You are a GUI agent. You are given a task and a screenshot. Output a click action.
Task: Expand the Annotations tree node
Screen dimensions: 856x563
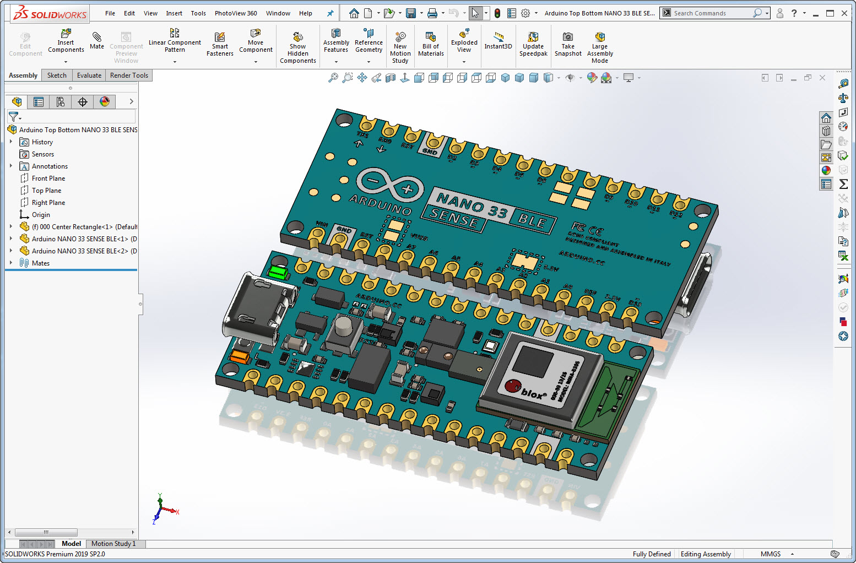[x=11, y=166]
